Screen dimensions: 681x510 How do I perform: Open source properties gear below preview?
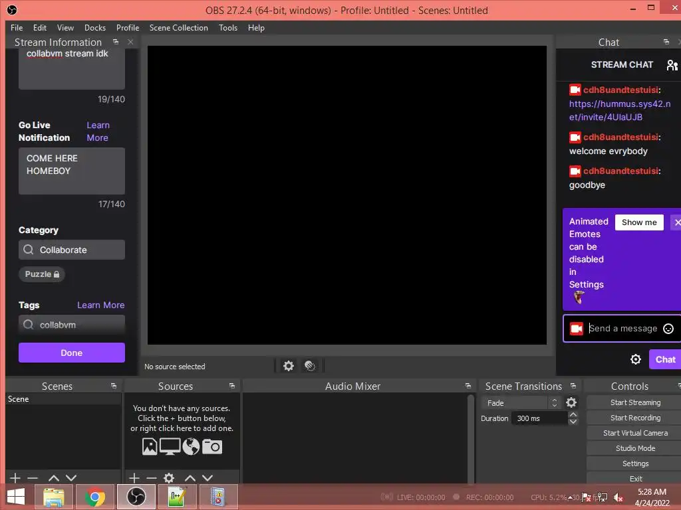(x=289, y=366)
